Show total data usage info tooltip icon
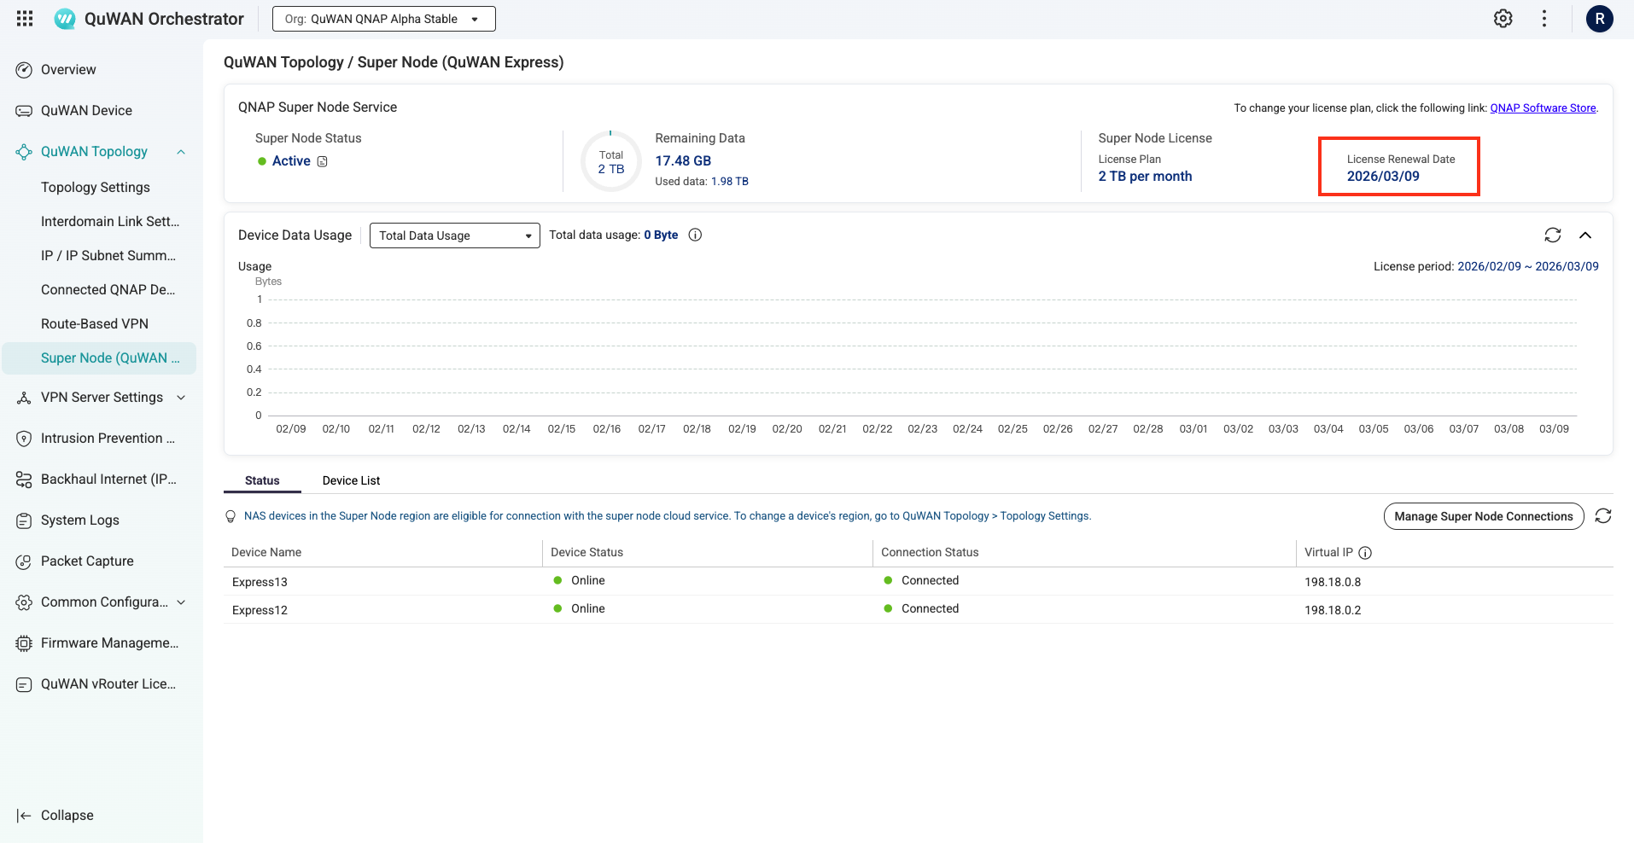 point(695,235)
